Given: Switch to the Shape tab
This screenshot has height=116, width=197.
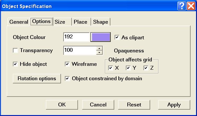Looking at the screenshot, I should tap(101, 22).
